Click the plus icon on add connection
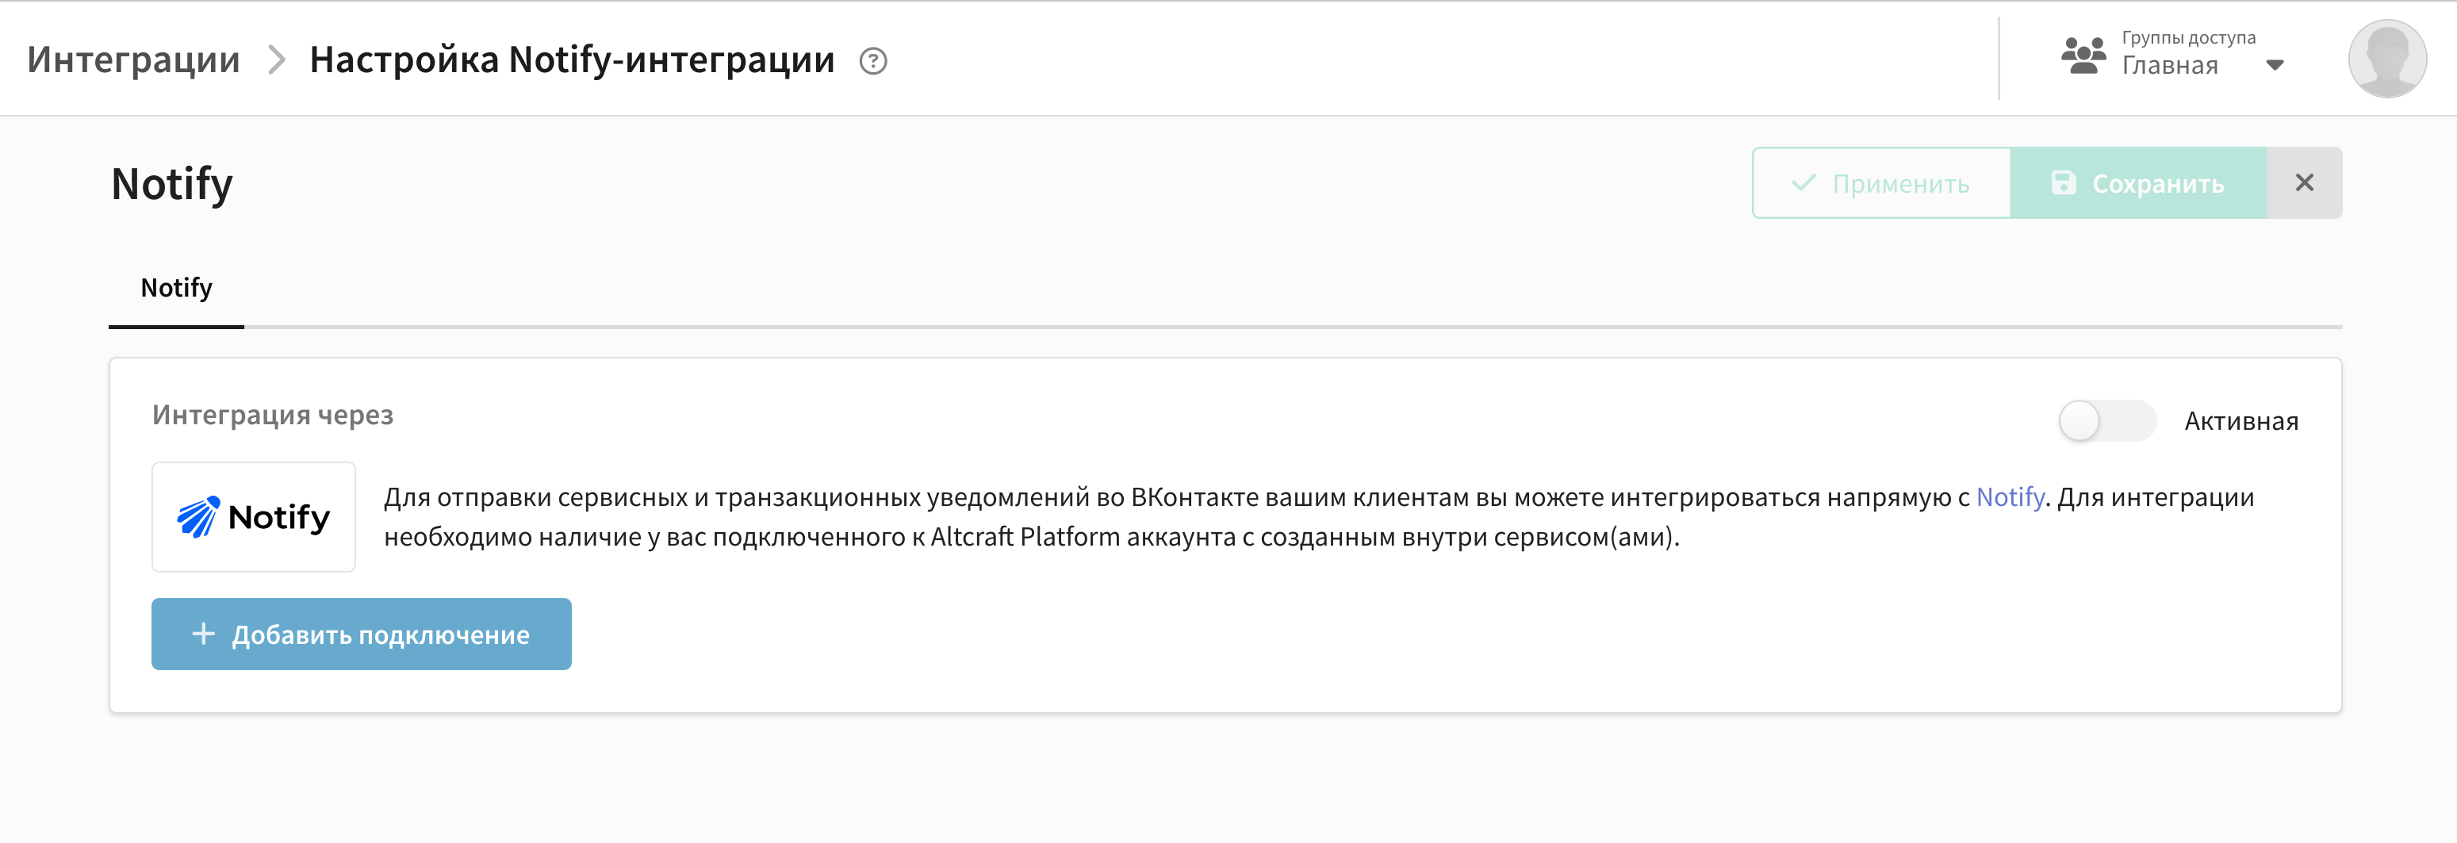The width and height of the screenshot is (2457, 843). pyautogui.click(x=203, y=634)
